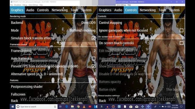
Task: Open Help menu in right PPSSPP window
Action: click(129, 5)
